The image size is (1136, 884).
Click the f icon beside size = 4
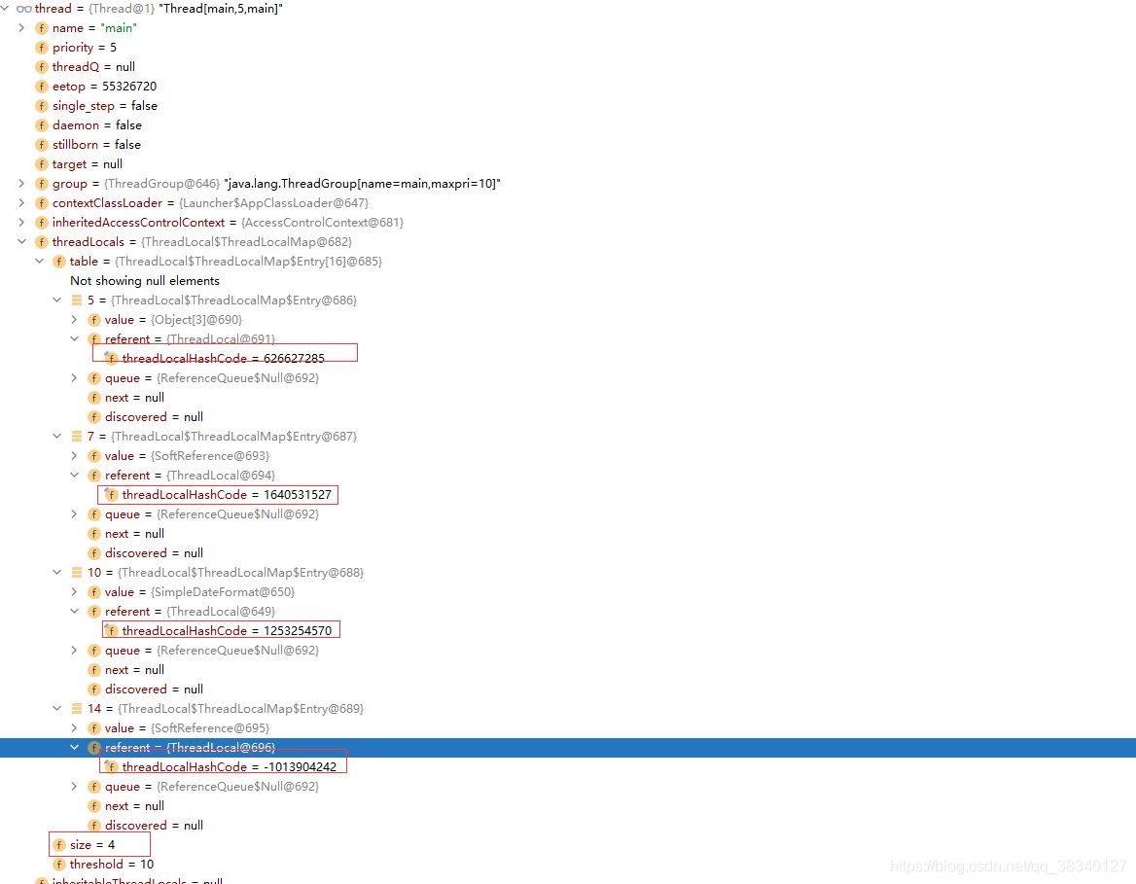click(x=58, y=844)
